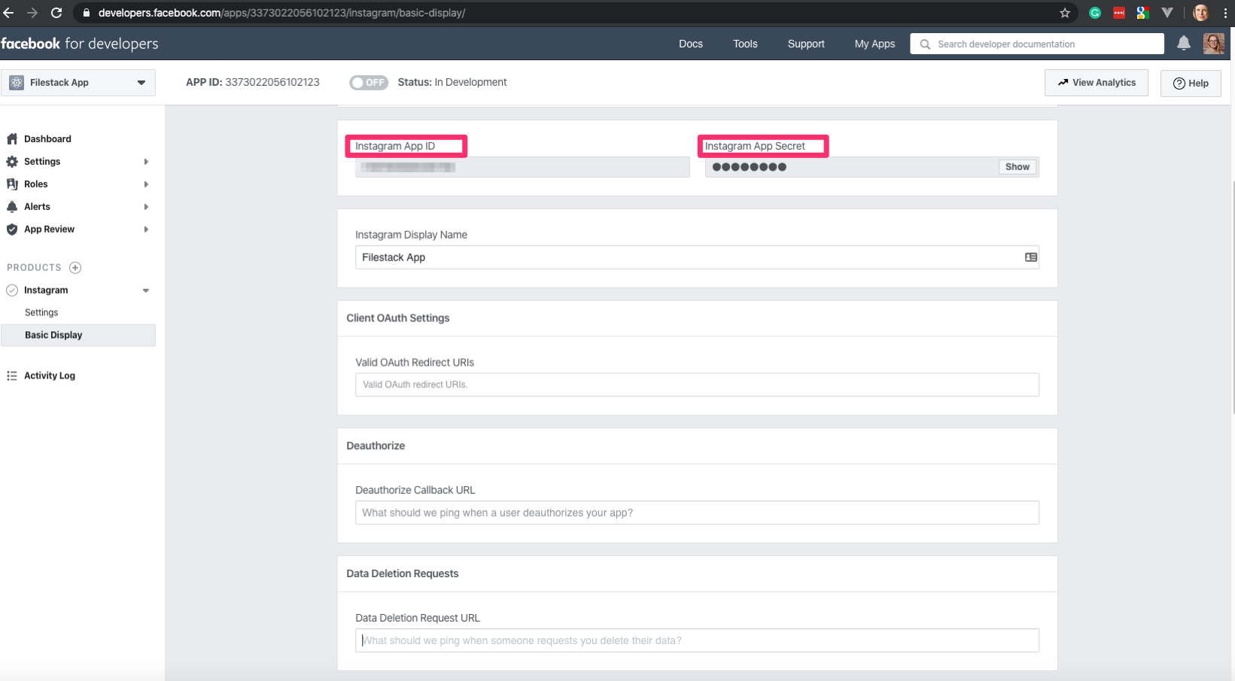This screenshot has width=1235, height=681.
Task: Open the Grammarly extension icon
Action: (1095, 13)
